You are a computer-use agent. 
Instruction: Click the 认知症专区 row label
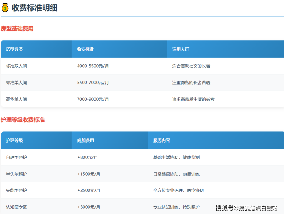point(17,207)
